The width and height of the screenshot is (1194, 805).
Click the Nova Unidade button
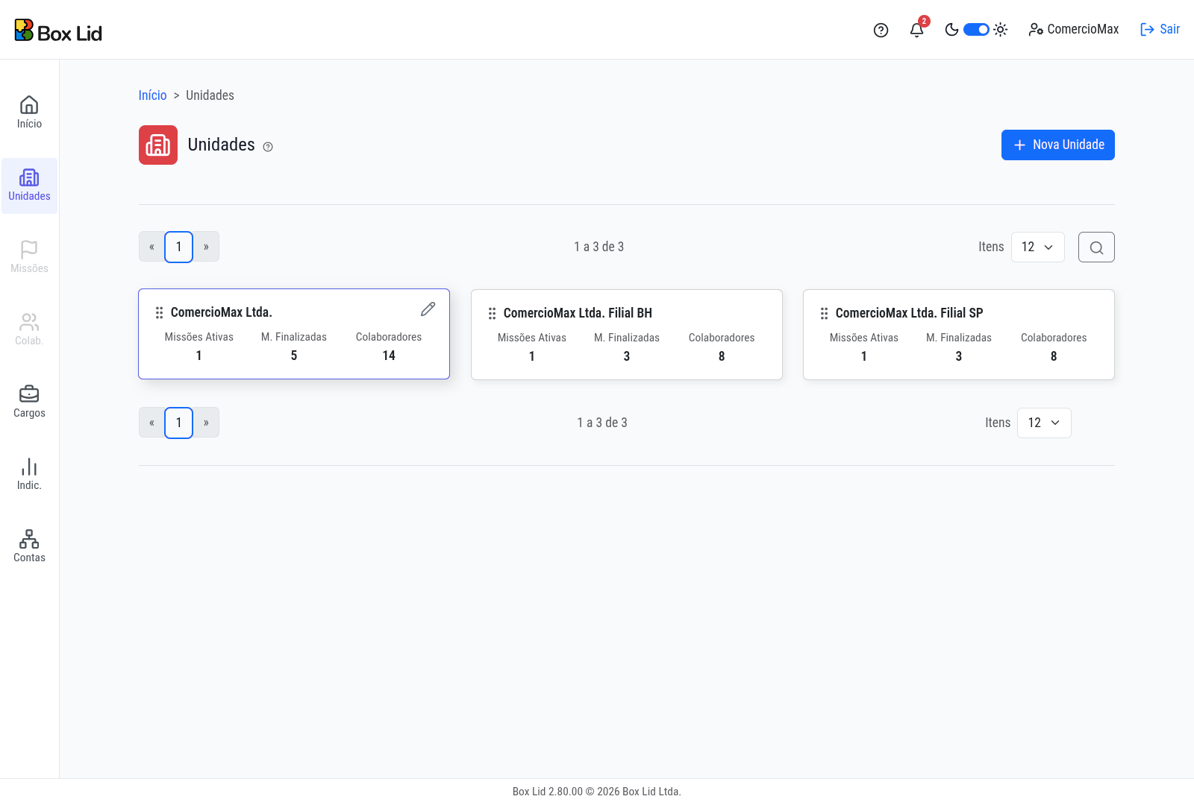coord(1058,145)
